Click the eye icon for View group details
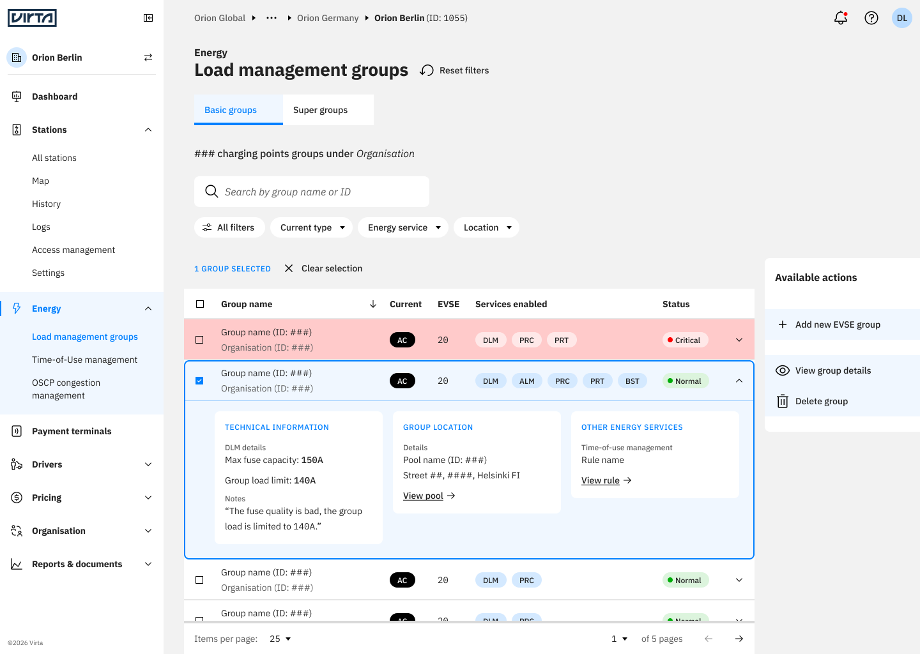 (x=783, y=370)
